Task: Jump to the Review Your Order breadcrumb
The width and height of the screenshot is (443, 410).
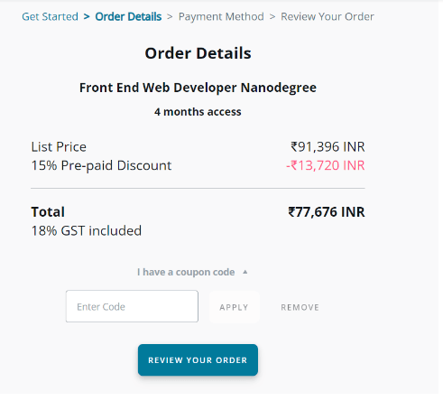Action: pyautogui.click(x=328, y=16)
